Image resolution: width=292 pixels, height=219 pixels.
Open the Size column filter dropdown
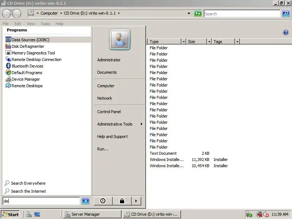tap(209, 41)
